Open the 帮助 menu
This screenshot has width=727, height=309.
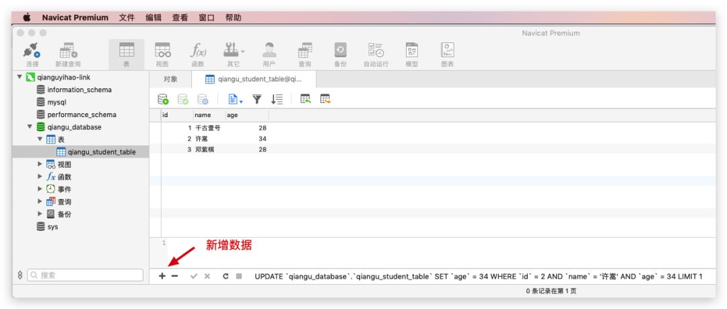[233, 18]
